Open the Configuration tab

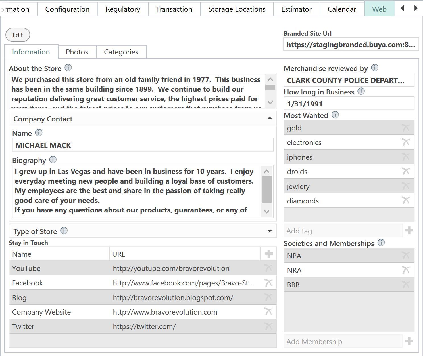click(67, 9)
